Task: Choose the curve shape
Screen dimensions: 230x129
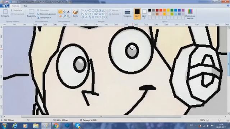Action: coord(86,11)
